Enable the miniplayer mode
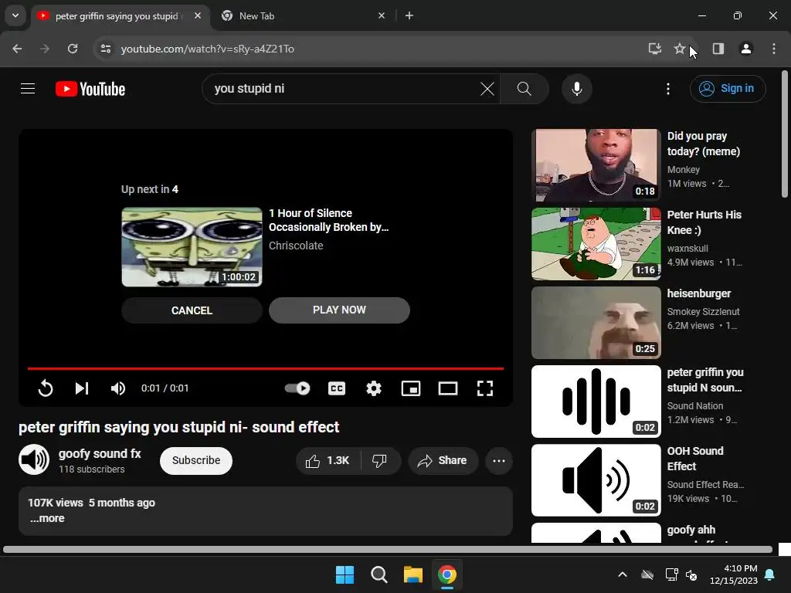Screen dimensions: 791x593 411,388
